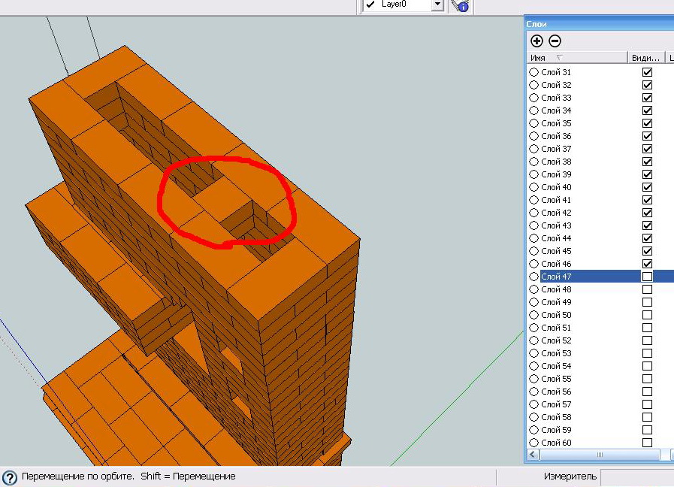Open the layer info icon in toolbar

pyautogui.click(x=461, y=5)
